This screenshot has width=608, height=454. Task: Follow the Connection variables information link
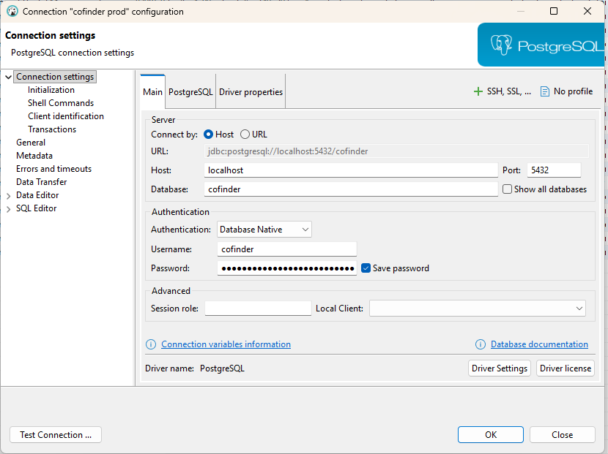click(226, 344)
